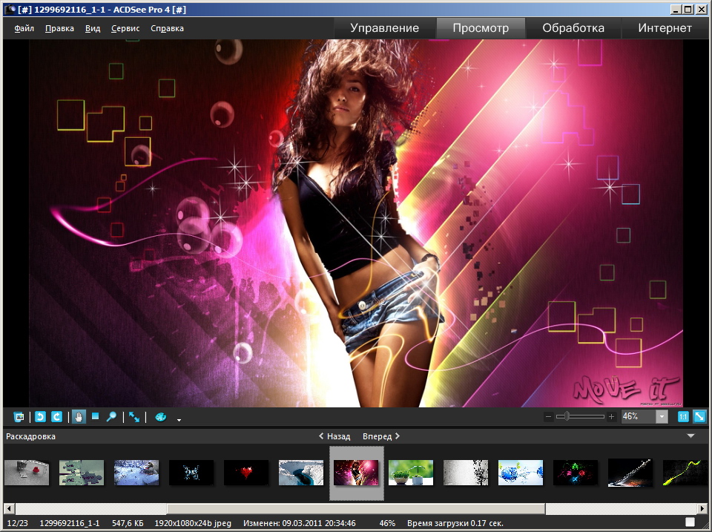
Task: Open the color palette editor icon
Action: pyautogui.click(x=160, y=417)
